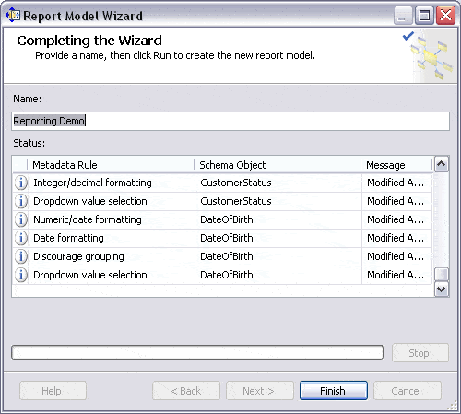Sort by Metadata Rule column header

[111, 165]
